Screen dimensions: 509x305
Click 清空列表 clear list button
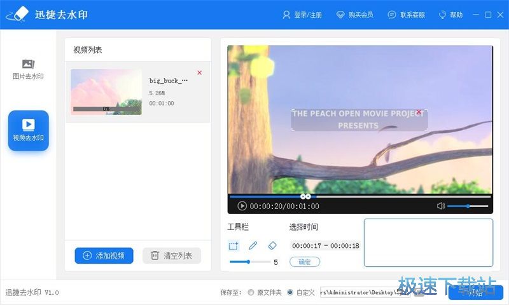coord(172,255)
